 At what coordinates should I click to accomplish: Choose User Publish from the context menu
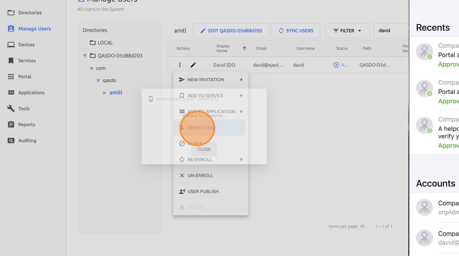(210, 191)
